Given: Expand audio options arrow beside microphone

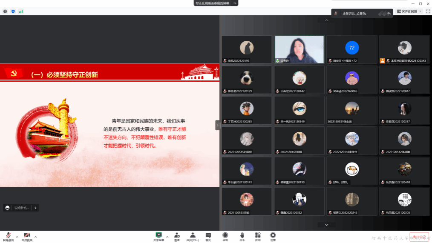Looking at the screenshot, I should pyautogui.click(x=17, y=237).
